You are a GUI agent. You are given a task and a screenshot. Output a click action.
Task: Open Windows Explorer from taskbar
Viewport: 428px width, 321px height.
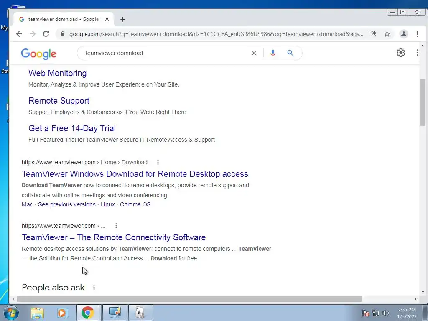tap(37, 313)
